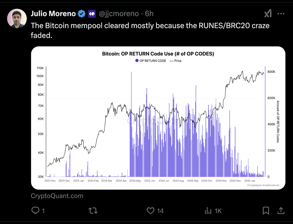Click Julio Moreno's blue verified badge

[x=82, y=13]
